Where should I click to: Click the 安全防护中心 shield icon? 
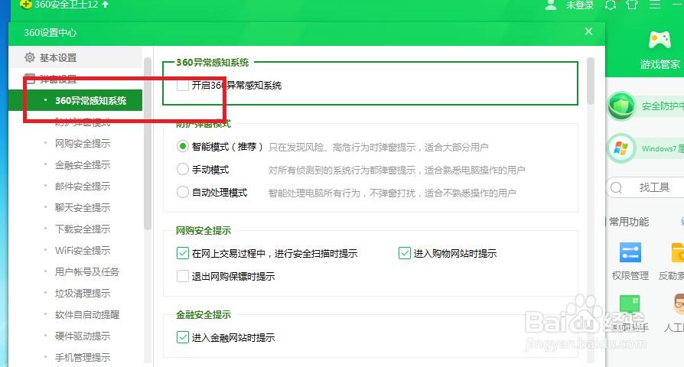point(621,106)
